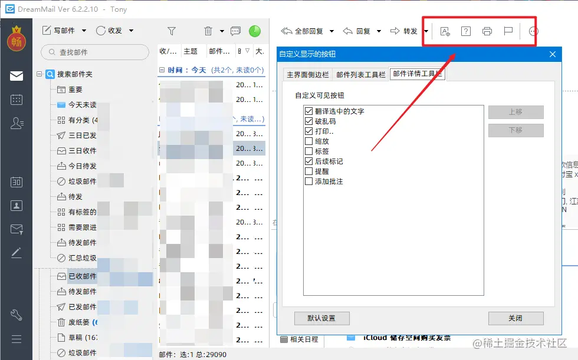Click the translate selected text icon
The height and width of the screenshot is (360, 578).
[x=445, y=31]
